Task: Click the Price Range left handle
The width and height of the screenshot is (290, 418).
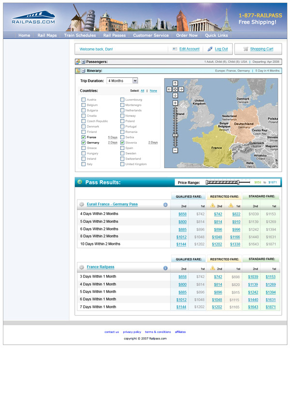Action: [206, 183]
